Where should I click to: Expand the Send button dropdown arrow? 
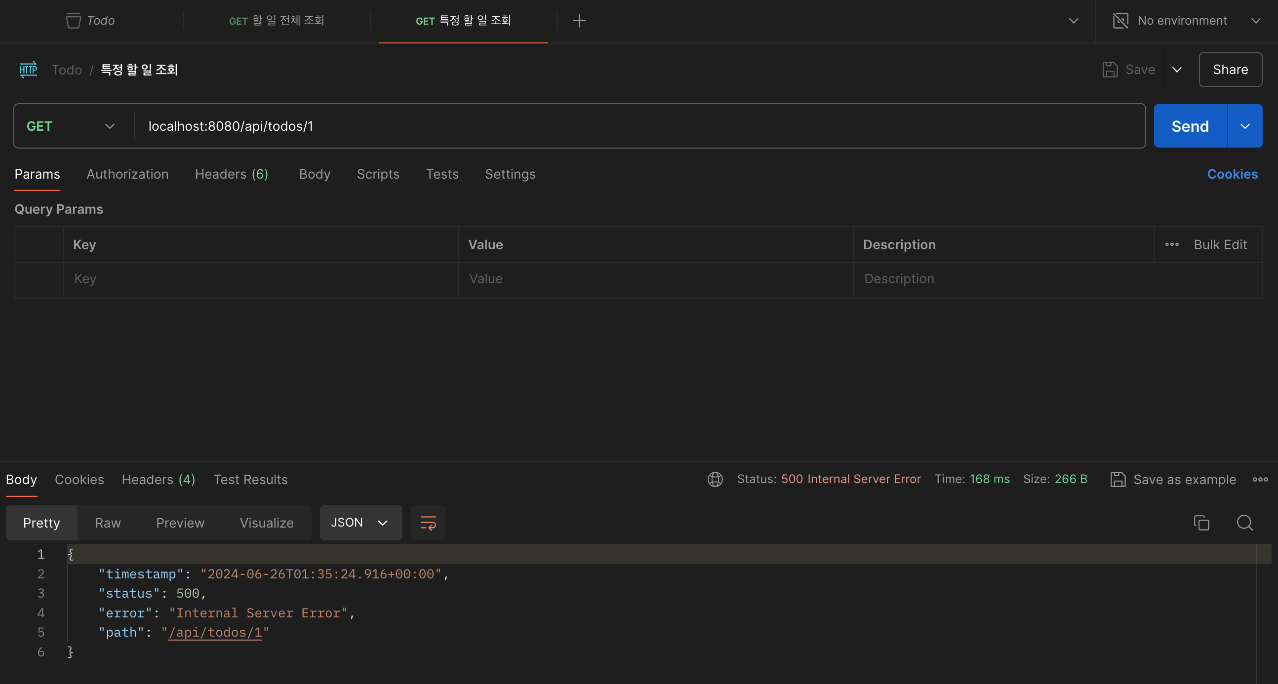[x=1244, y=126]
